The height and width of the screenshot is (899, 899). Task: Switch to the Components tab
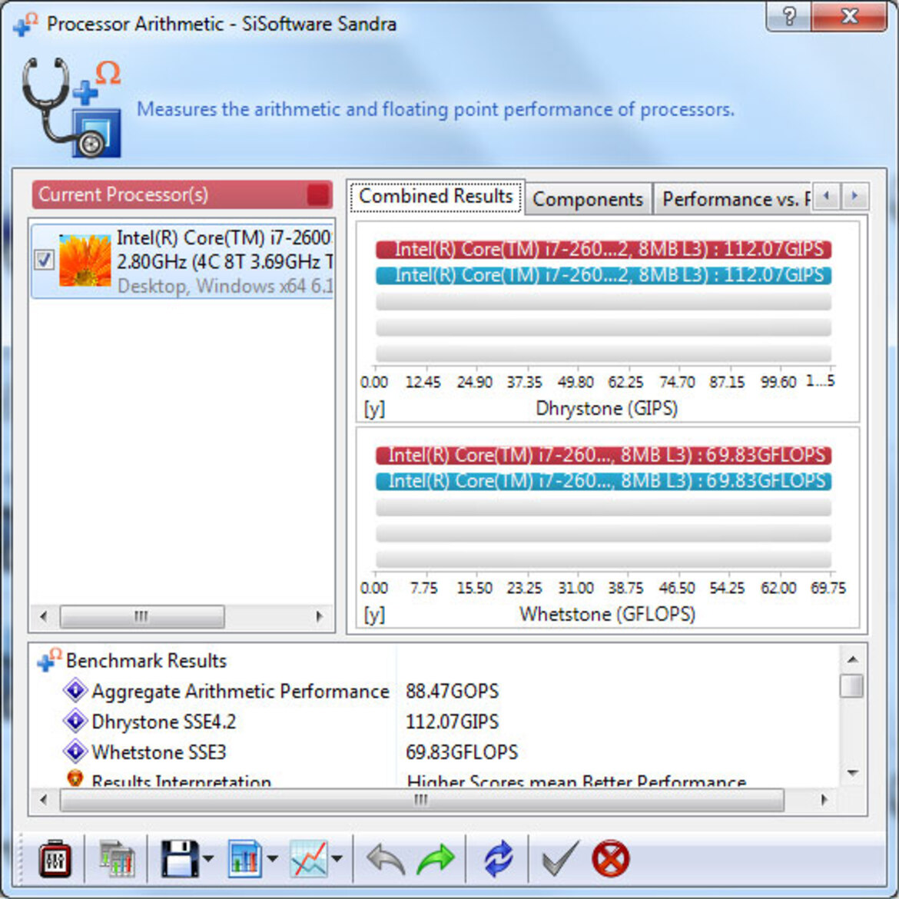coord(588,199)
